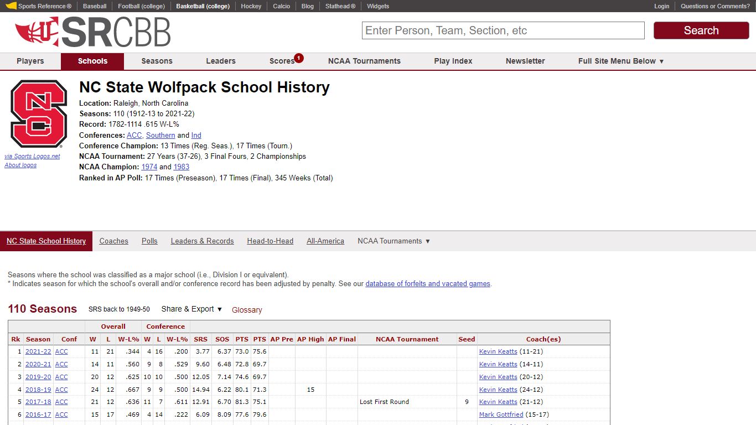The image size is (756, 425).
Task: Open the Play Index menu
Action: [x=453, y=61]
